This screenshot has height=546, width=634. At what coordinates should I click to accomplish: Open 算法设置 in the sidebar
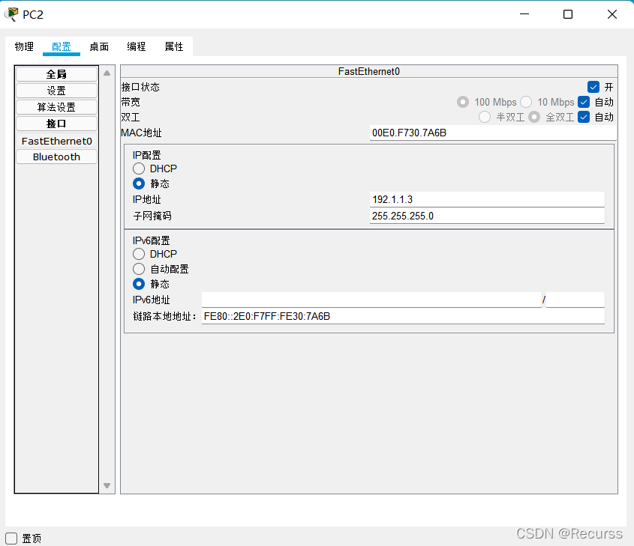pyautogui.click(x=56, y=107)
